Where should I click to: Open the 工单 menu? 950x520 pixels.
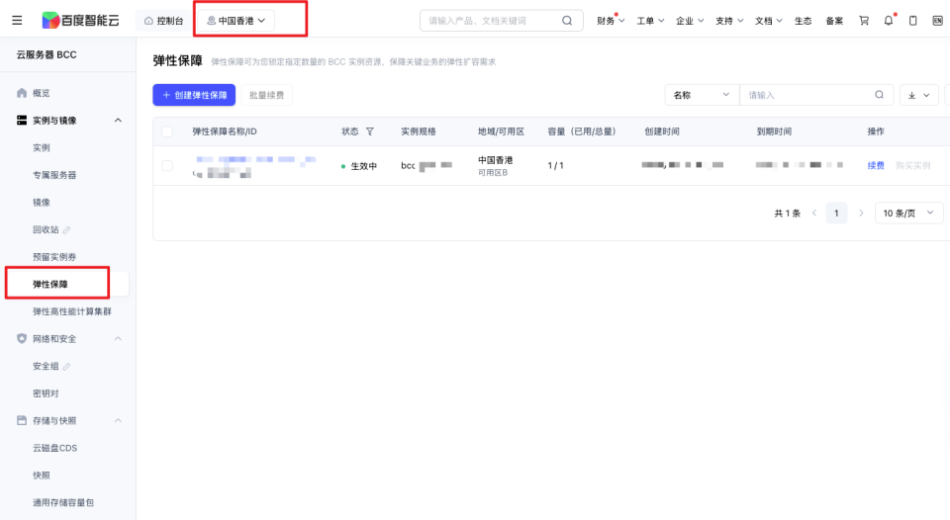650,21
